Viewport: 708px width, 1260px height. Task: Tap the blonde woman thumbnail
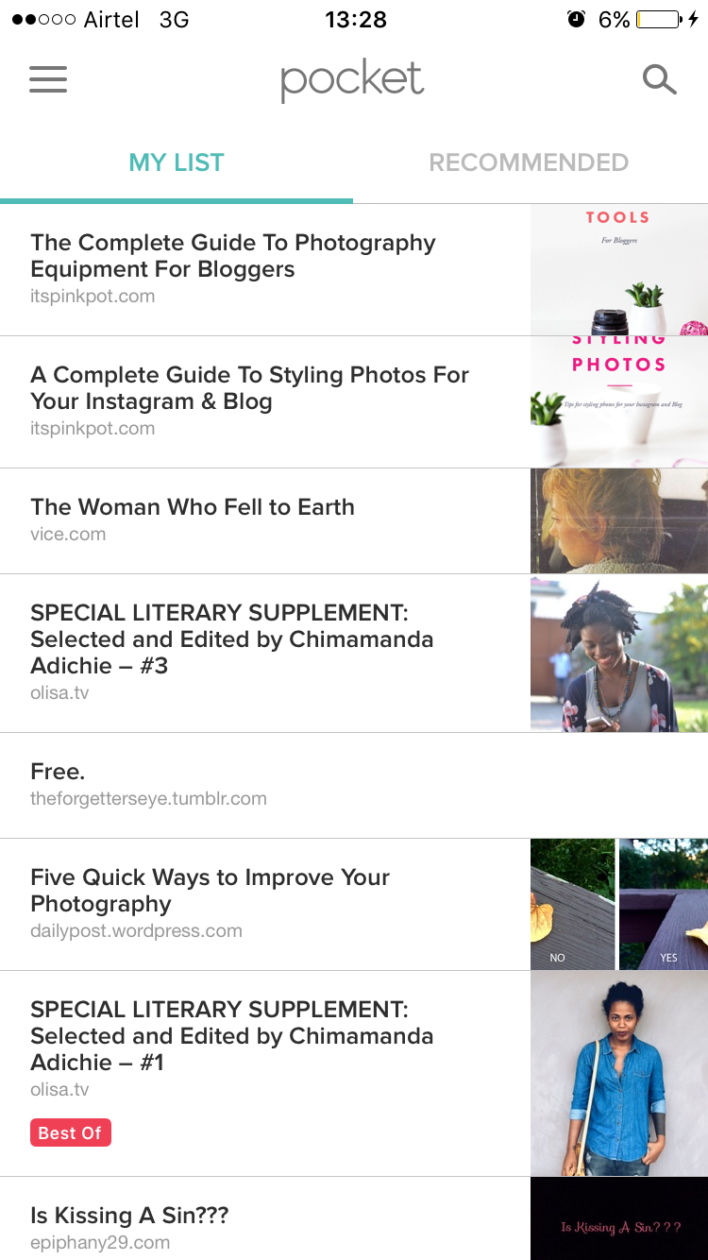pyautogui.click(x=618, y=520)
